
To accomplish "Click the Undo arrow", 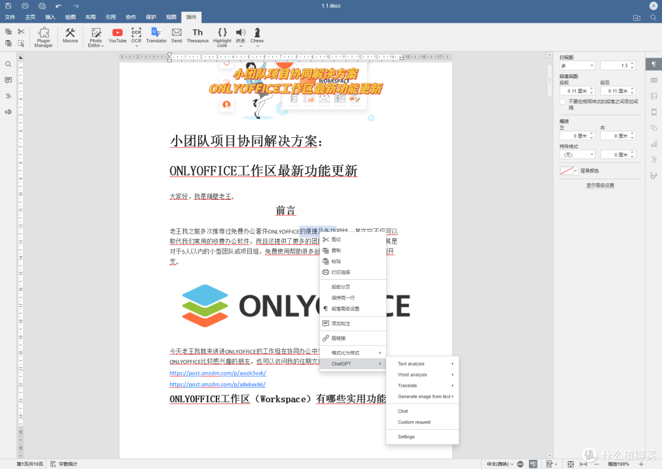I will (x=59, y=6).
